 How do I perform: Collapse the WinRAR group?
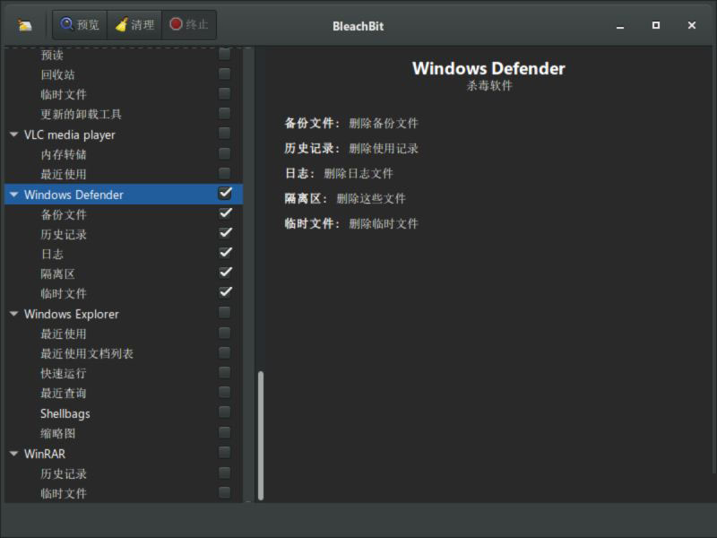point(13,454)
